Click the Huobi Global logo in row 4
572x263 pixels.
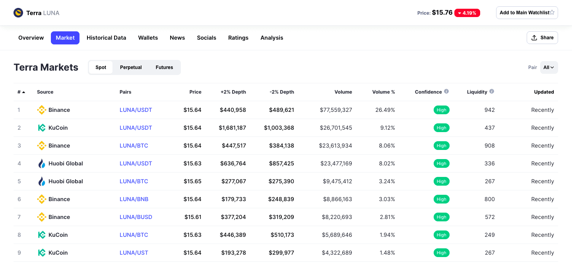pos(41,163)
